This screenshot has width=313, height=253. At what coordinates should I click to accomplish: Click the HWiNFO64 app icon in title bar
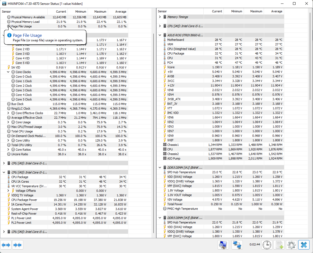4,3
